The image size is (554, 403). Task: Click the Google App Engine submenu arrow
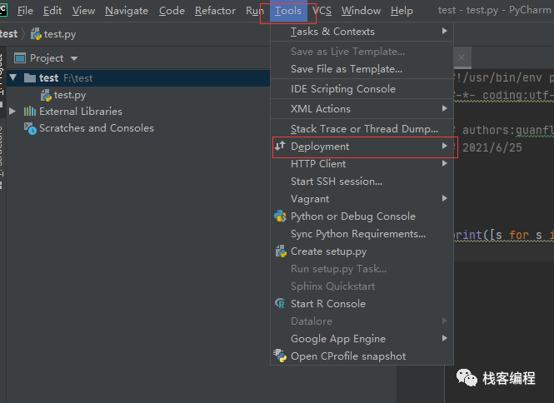[445, 338]
